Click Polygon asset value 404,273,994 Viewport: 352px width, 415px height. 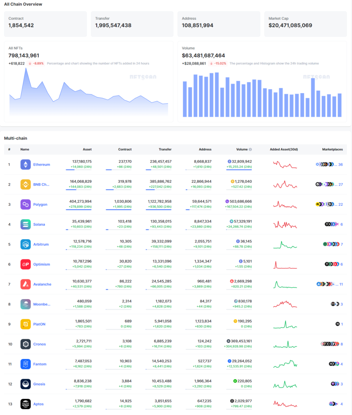pyautogui.click(x=81, y=201)
